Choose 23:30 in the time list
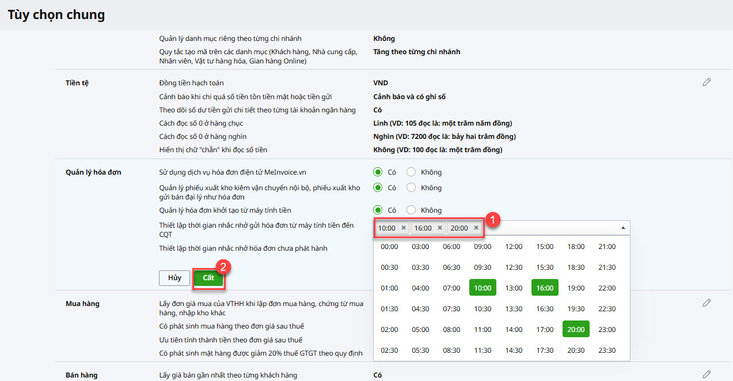Viewport: 733px width, 381px height. click(607, 350)
